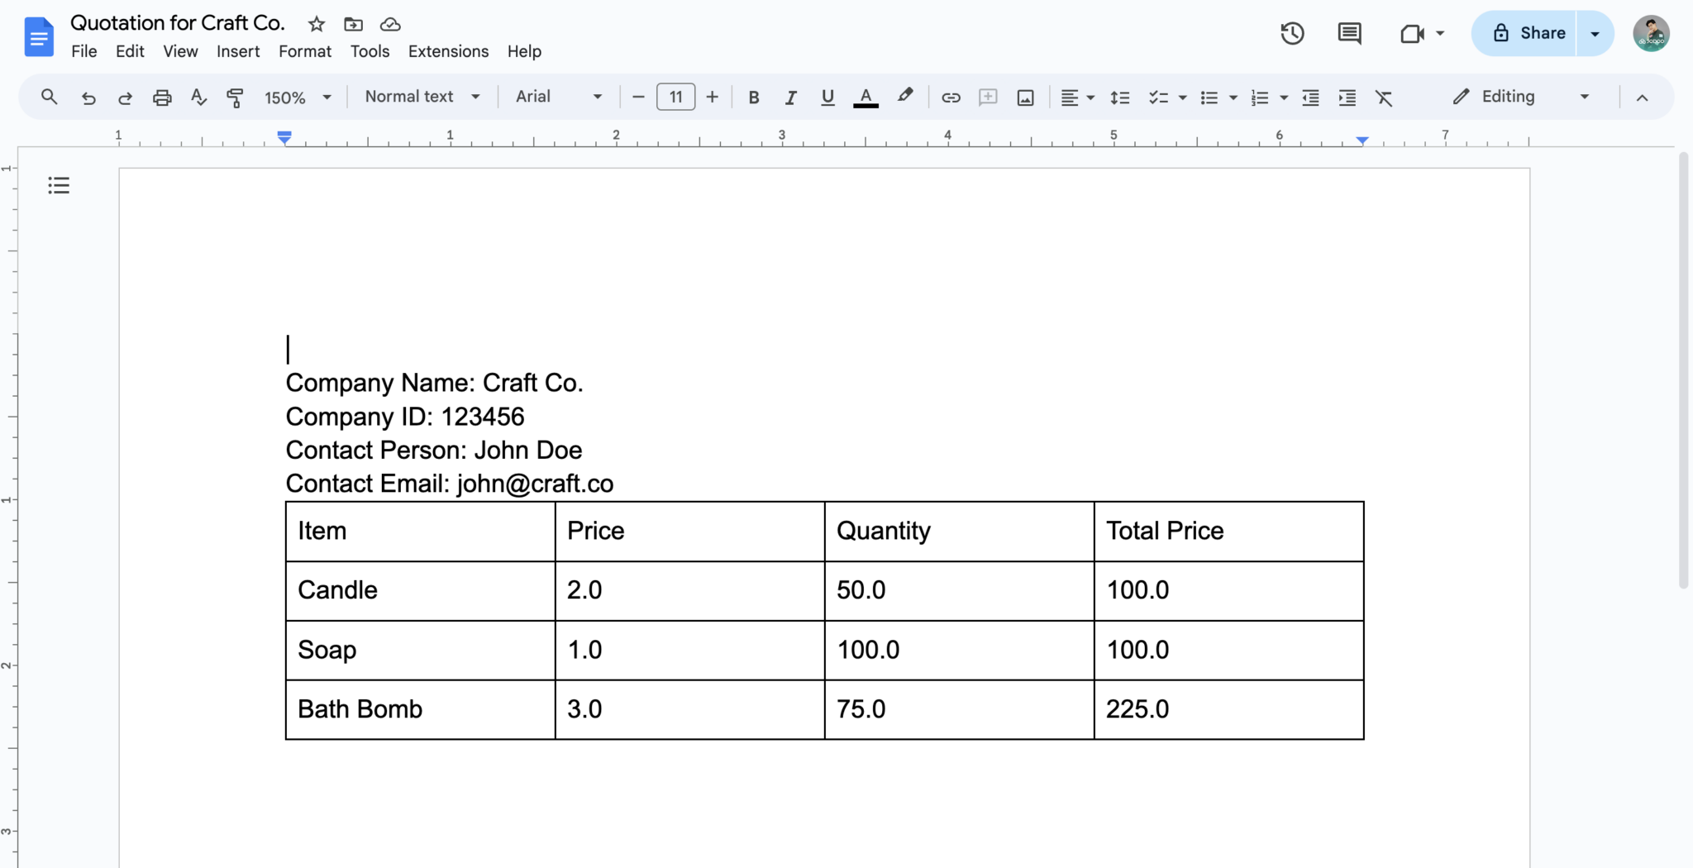1693x868 pixels.
Task: Open version history icon
Action: pyautogui.click(x=1291, y=33)
